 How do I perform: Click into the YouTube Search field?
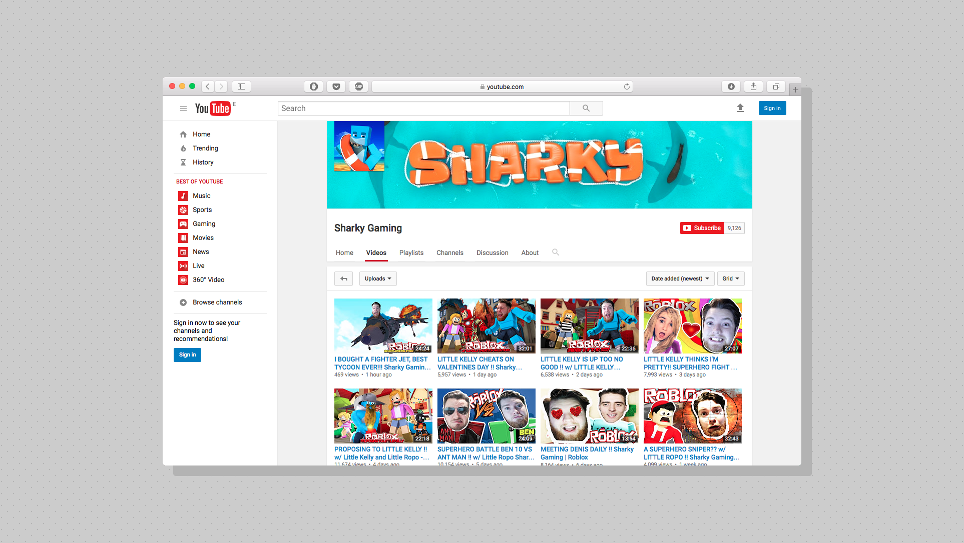[423, 108]
